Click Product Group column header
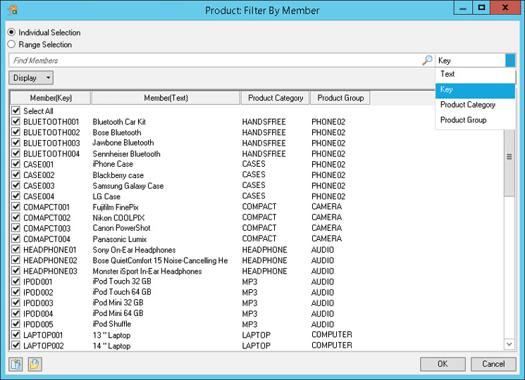Viewport: 525px width, 380px height. [x=340, y=98]
